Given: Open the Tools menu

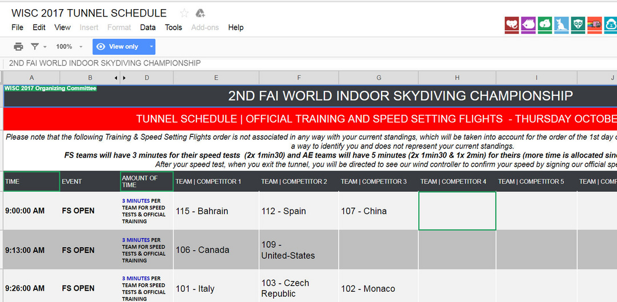Looking at the screenshot, I should pyautogui.click(x=173, y=27).
